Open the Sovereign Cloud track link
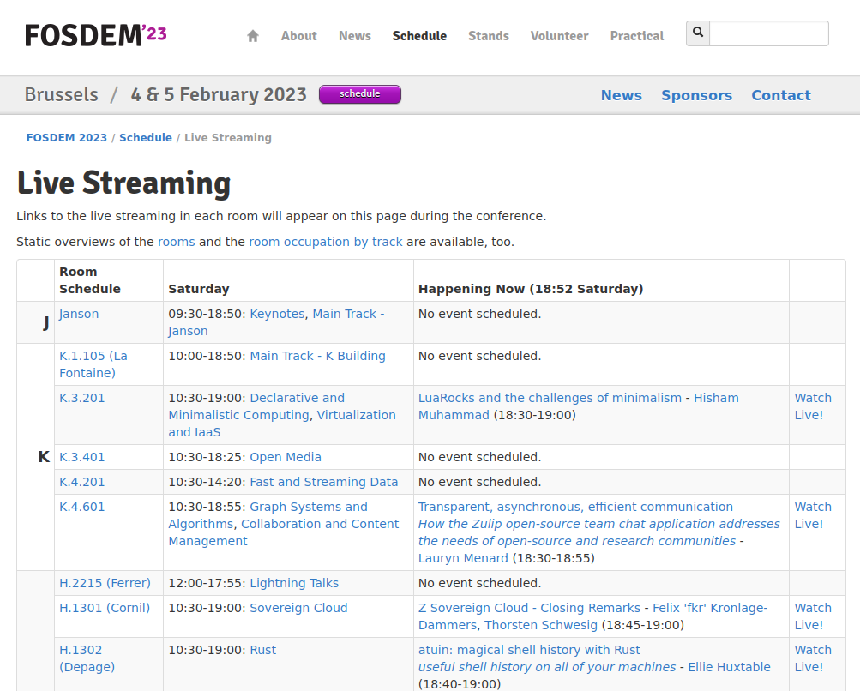Screen dimensions: 860x691 coord(298,608)
